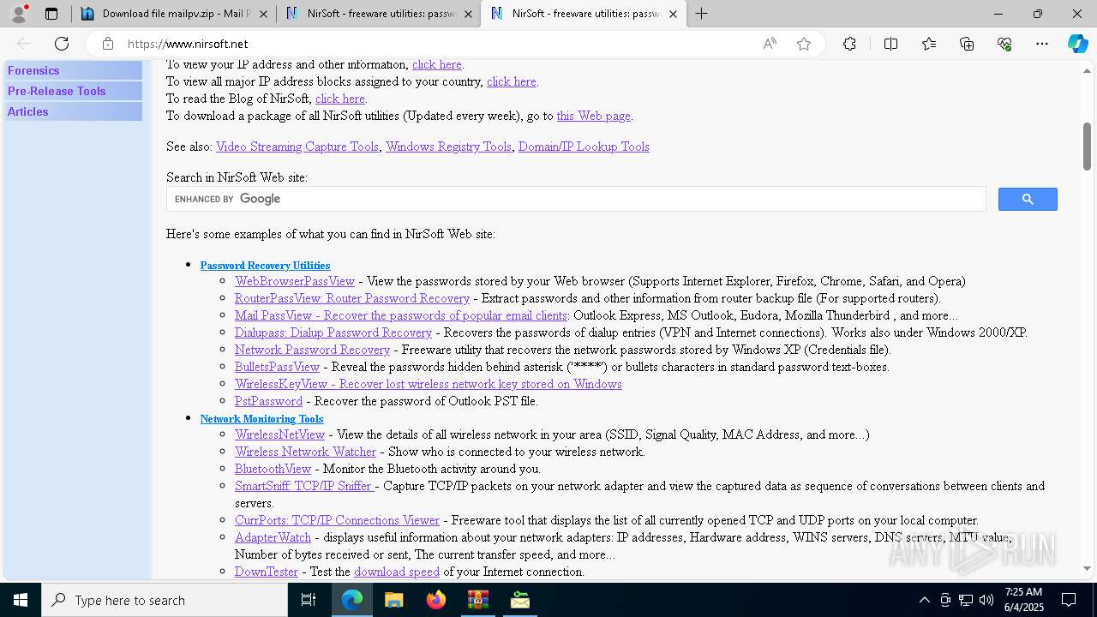1097x617 pixels.
Task: Open the Collections icon
Action: point(967,44)
